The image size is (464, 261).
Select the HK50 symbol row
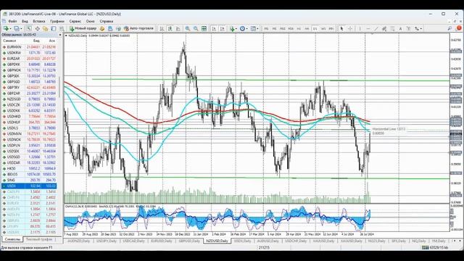tap(29, 168)
